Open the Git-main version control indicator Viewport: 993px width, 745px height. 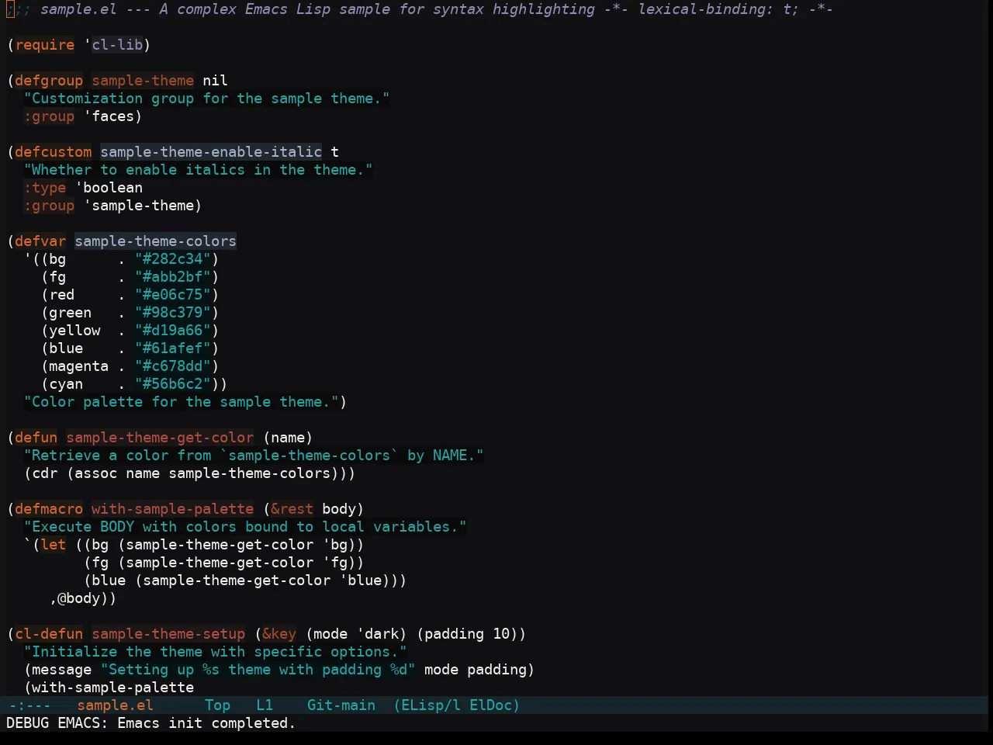coord(341,705)
